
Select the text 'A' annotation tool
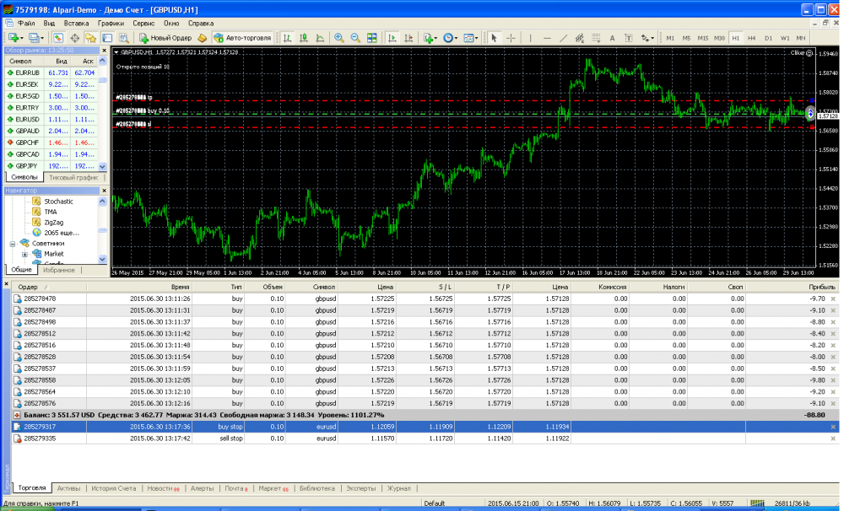point(612,38)
